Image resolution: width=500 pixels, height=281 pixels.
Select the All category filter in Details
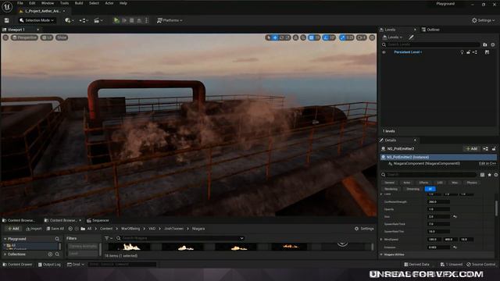tap(430, 189)
